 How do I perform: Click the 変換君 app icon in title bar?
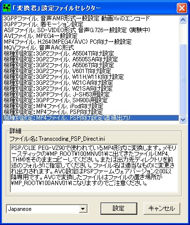[7, 8]
